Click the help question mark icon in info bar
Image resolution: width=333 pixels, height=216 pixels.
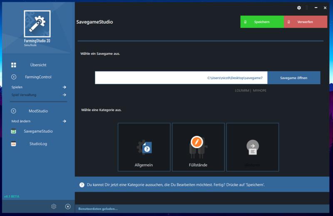tap(82, 184)
